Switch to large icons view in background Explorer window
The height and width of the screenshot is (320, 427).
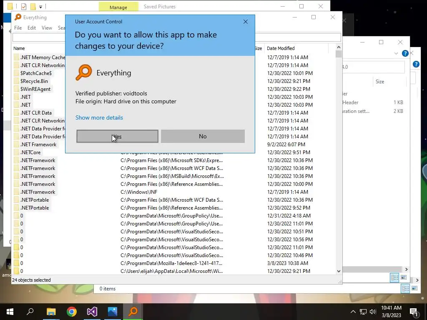pos(404,277)
